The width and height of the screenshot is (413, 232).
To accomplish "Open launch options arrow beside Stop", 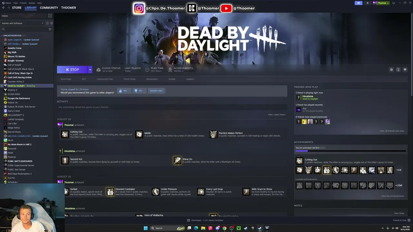I will (90, 70).
